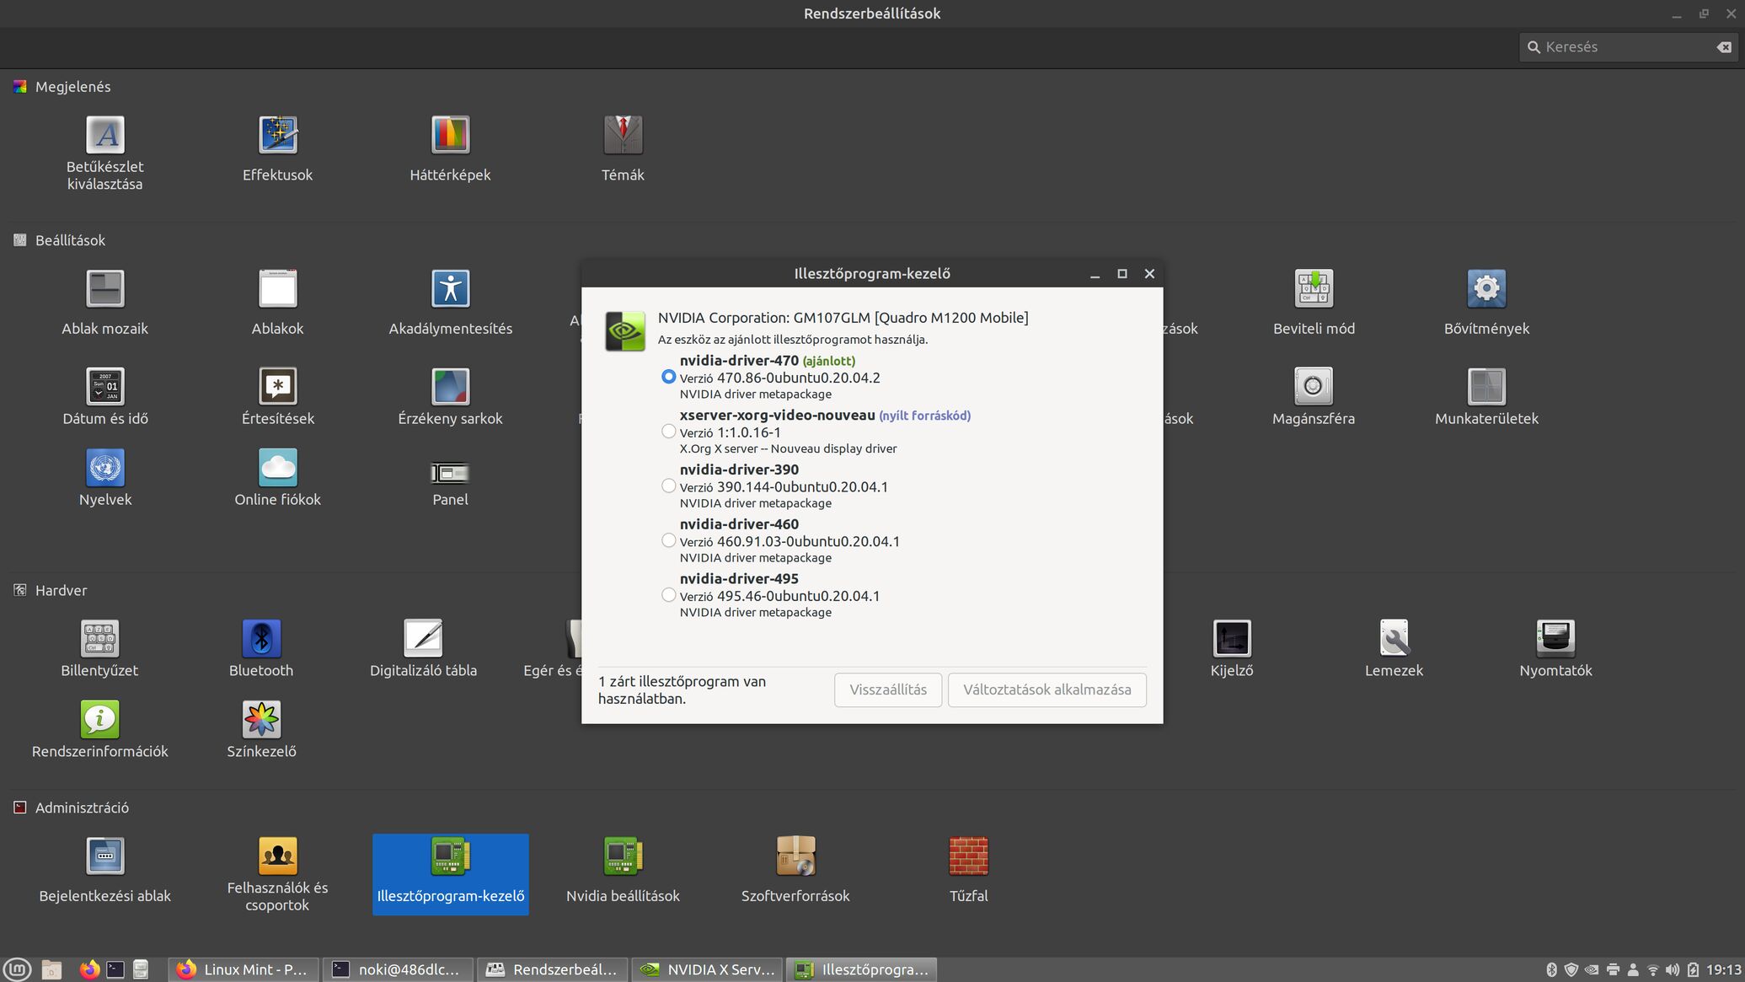Open Magánszféra privacy settings

click(1314, 396)
